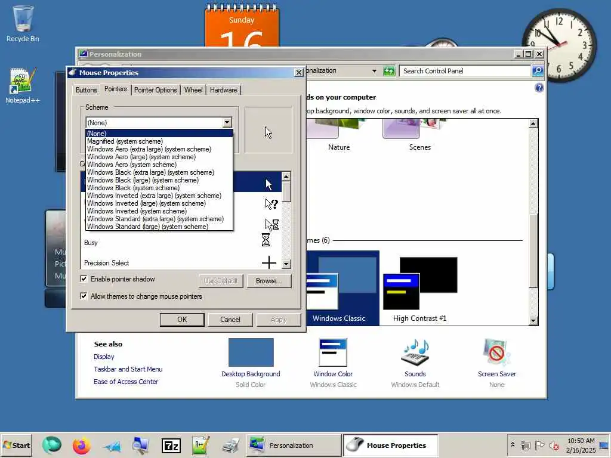Open Ease of Access Center link
The width and height of the screenshot is (611, 458).
coord(126,382)
